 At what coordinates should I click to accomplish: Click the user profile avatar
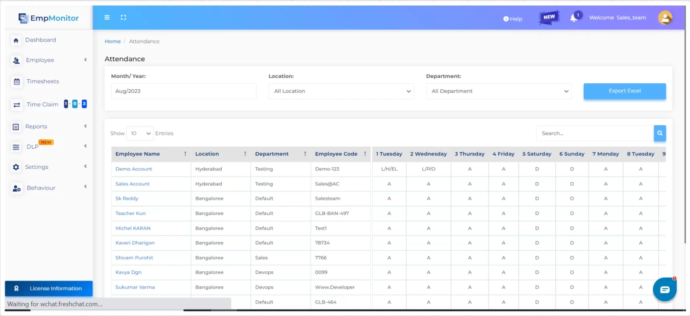(665, 18)
